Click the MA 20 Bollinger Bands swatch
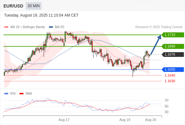The image size is (185, 125). [6, 27]
